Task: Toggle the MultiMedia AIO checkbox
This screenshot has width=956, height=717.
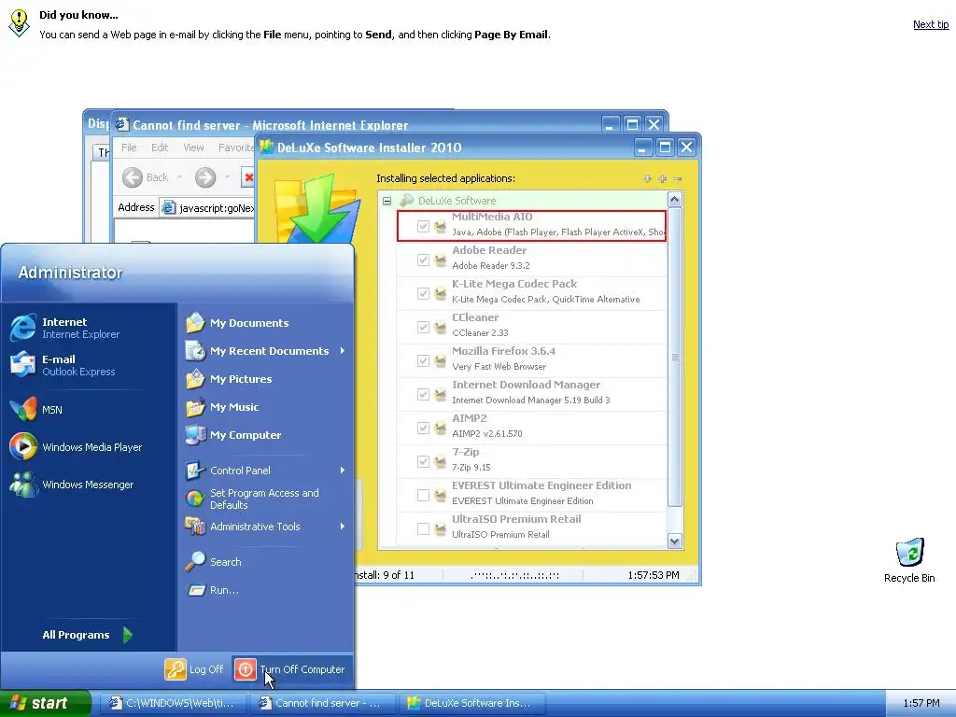Action: (423, 226)
